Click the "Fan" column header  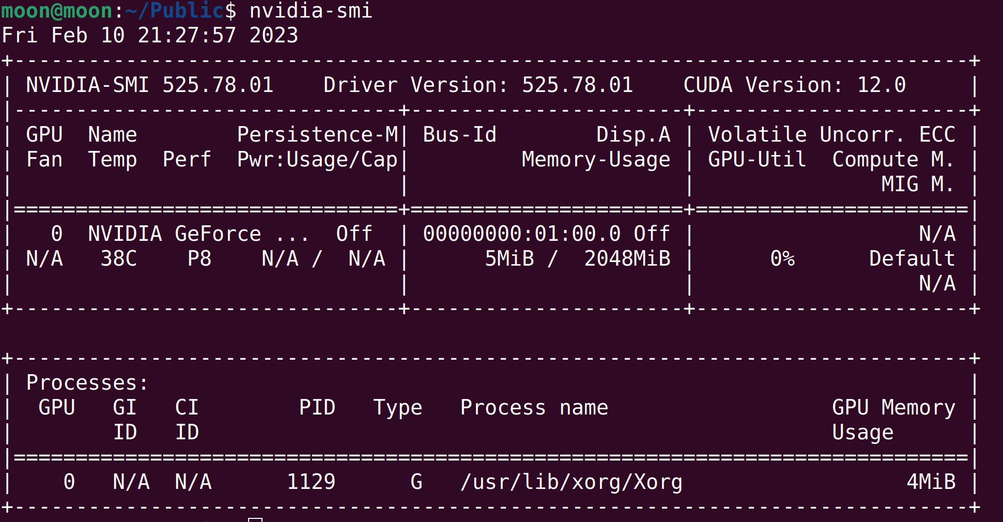point(44,159)
